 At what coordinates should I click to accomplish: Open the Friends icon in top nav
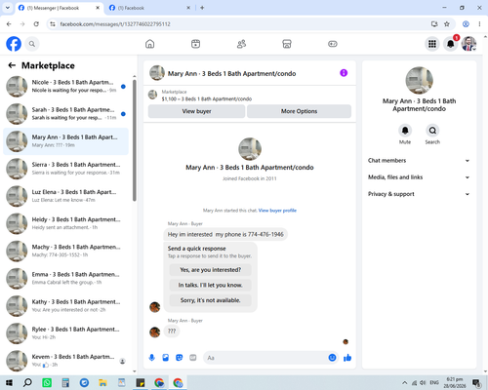pos(241,44)
